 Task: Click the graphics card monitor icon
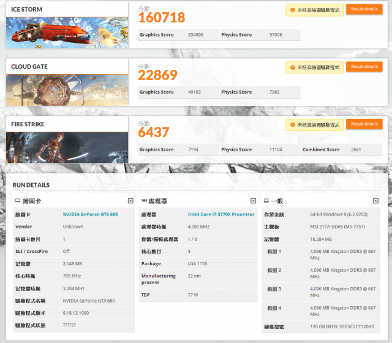[18, 200]
